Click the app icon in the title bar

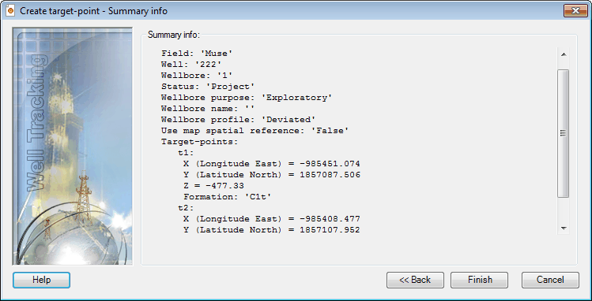click(x=10, y=10)
